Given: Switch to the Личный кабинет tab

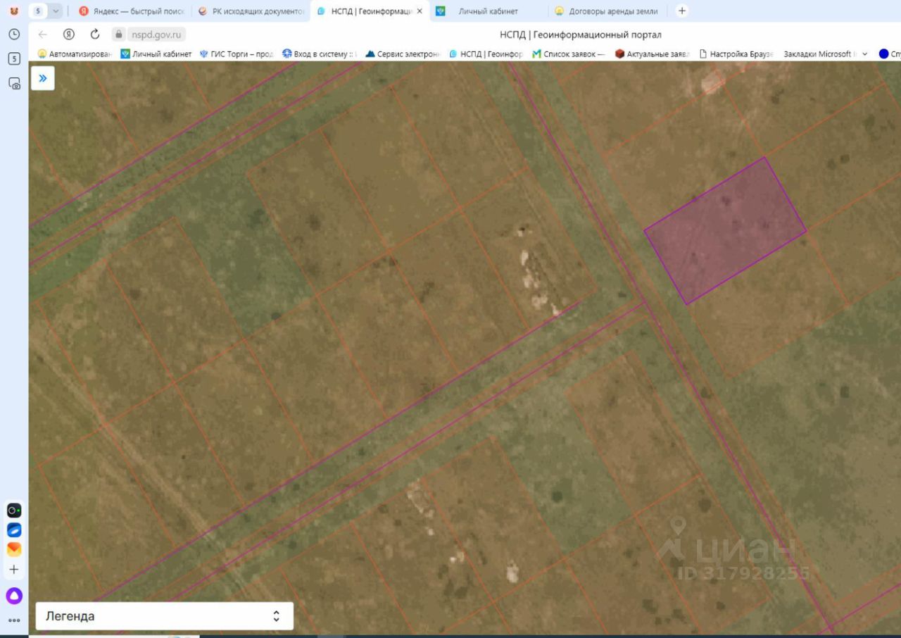Looking at the screenshot, I should click(x=488, y=11).
